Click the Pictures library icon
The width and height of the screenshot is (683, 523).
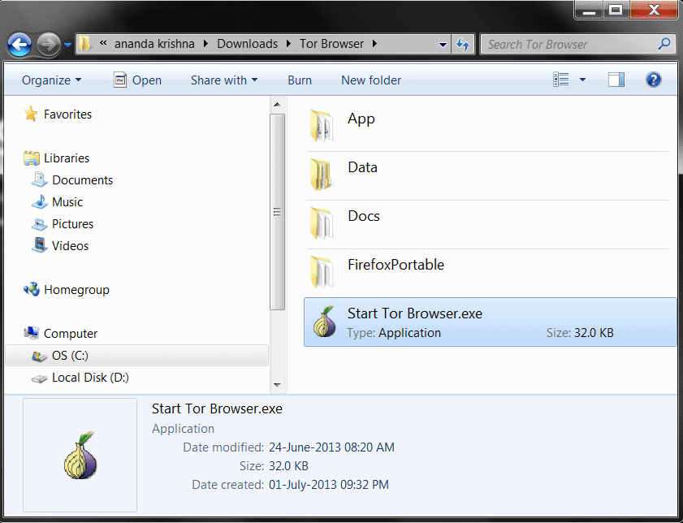[39, 224]
